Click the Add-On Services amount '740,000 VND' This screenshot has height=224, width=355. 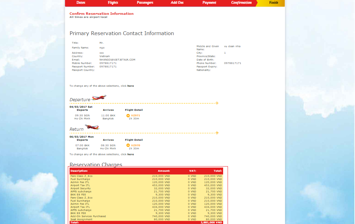[x=161, y=216]
